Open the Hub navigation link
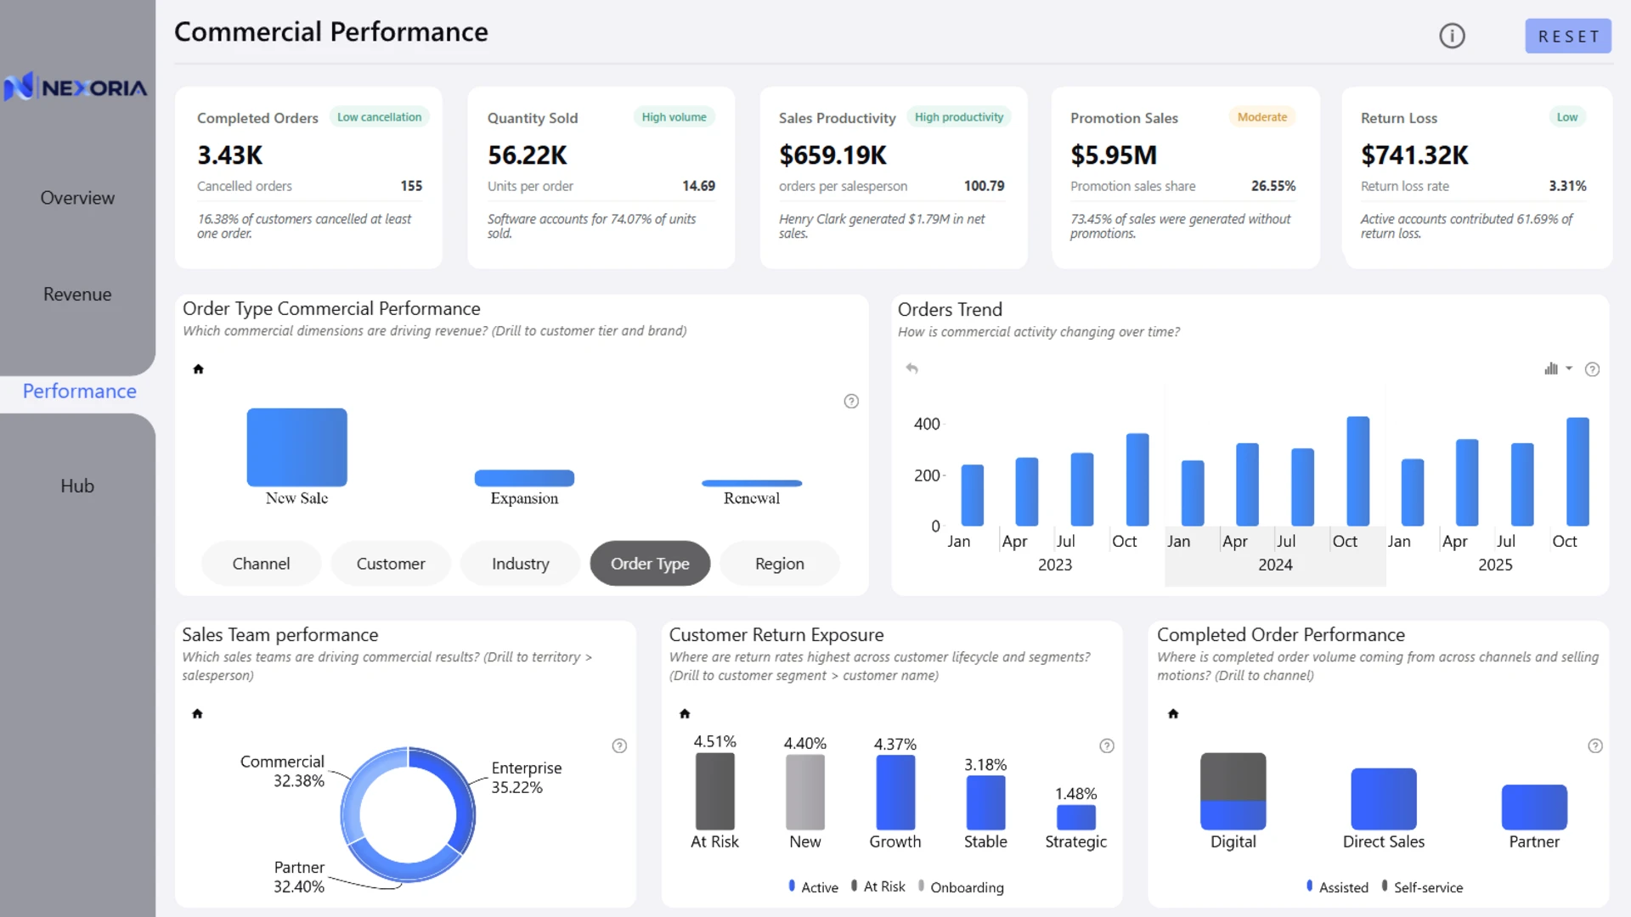Screen dimensions: 1631x917 [77, 487]
